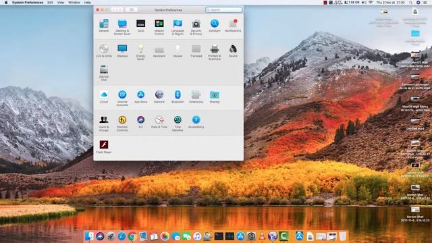Click the Spotlight magnifier in the menu bar
This screenshot has width=432, height=243.
411,3
